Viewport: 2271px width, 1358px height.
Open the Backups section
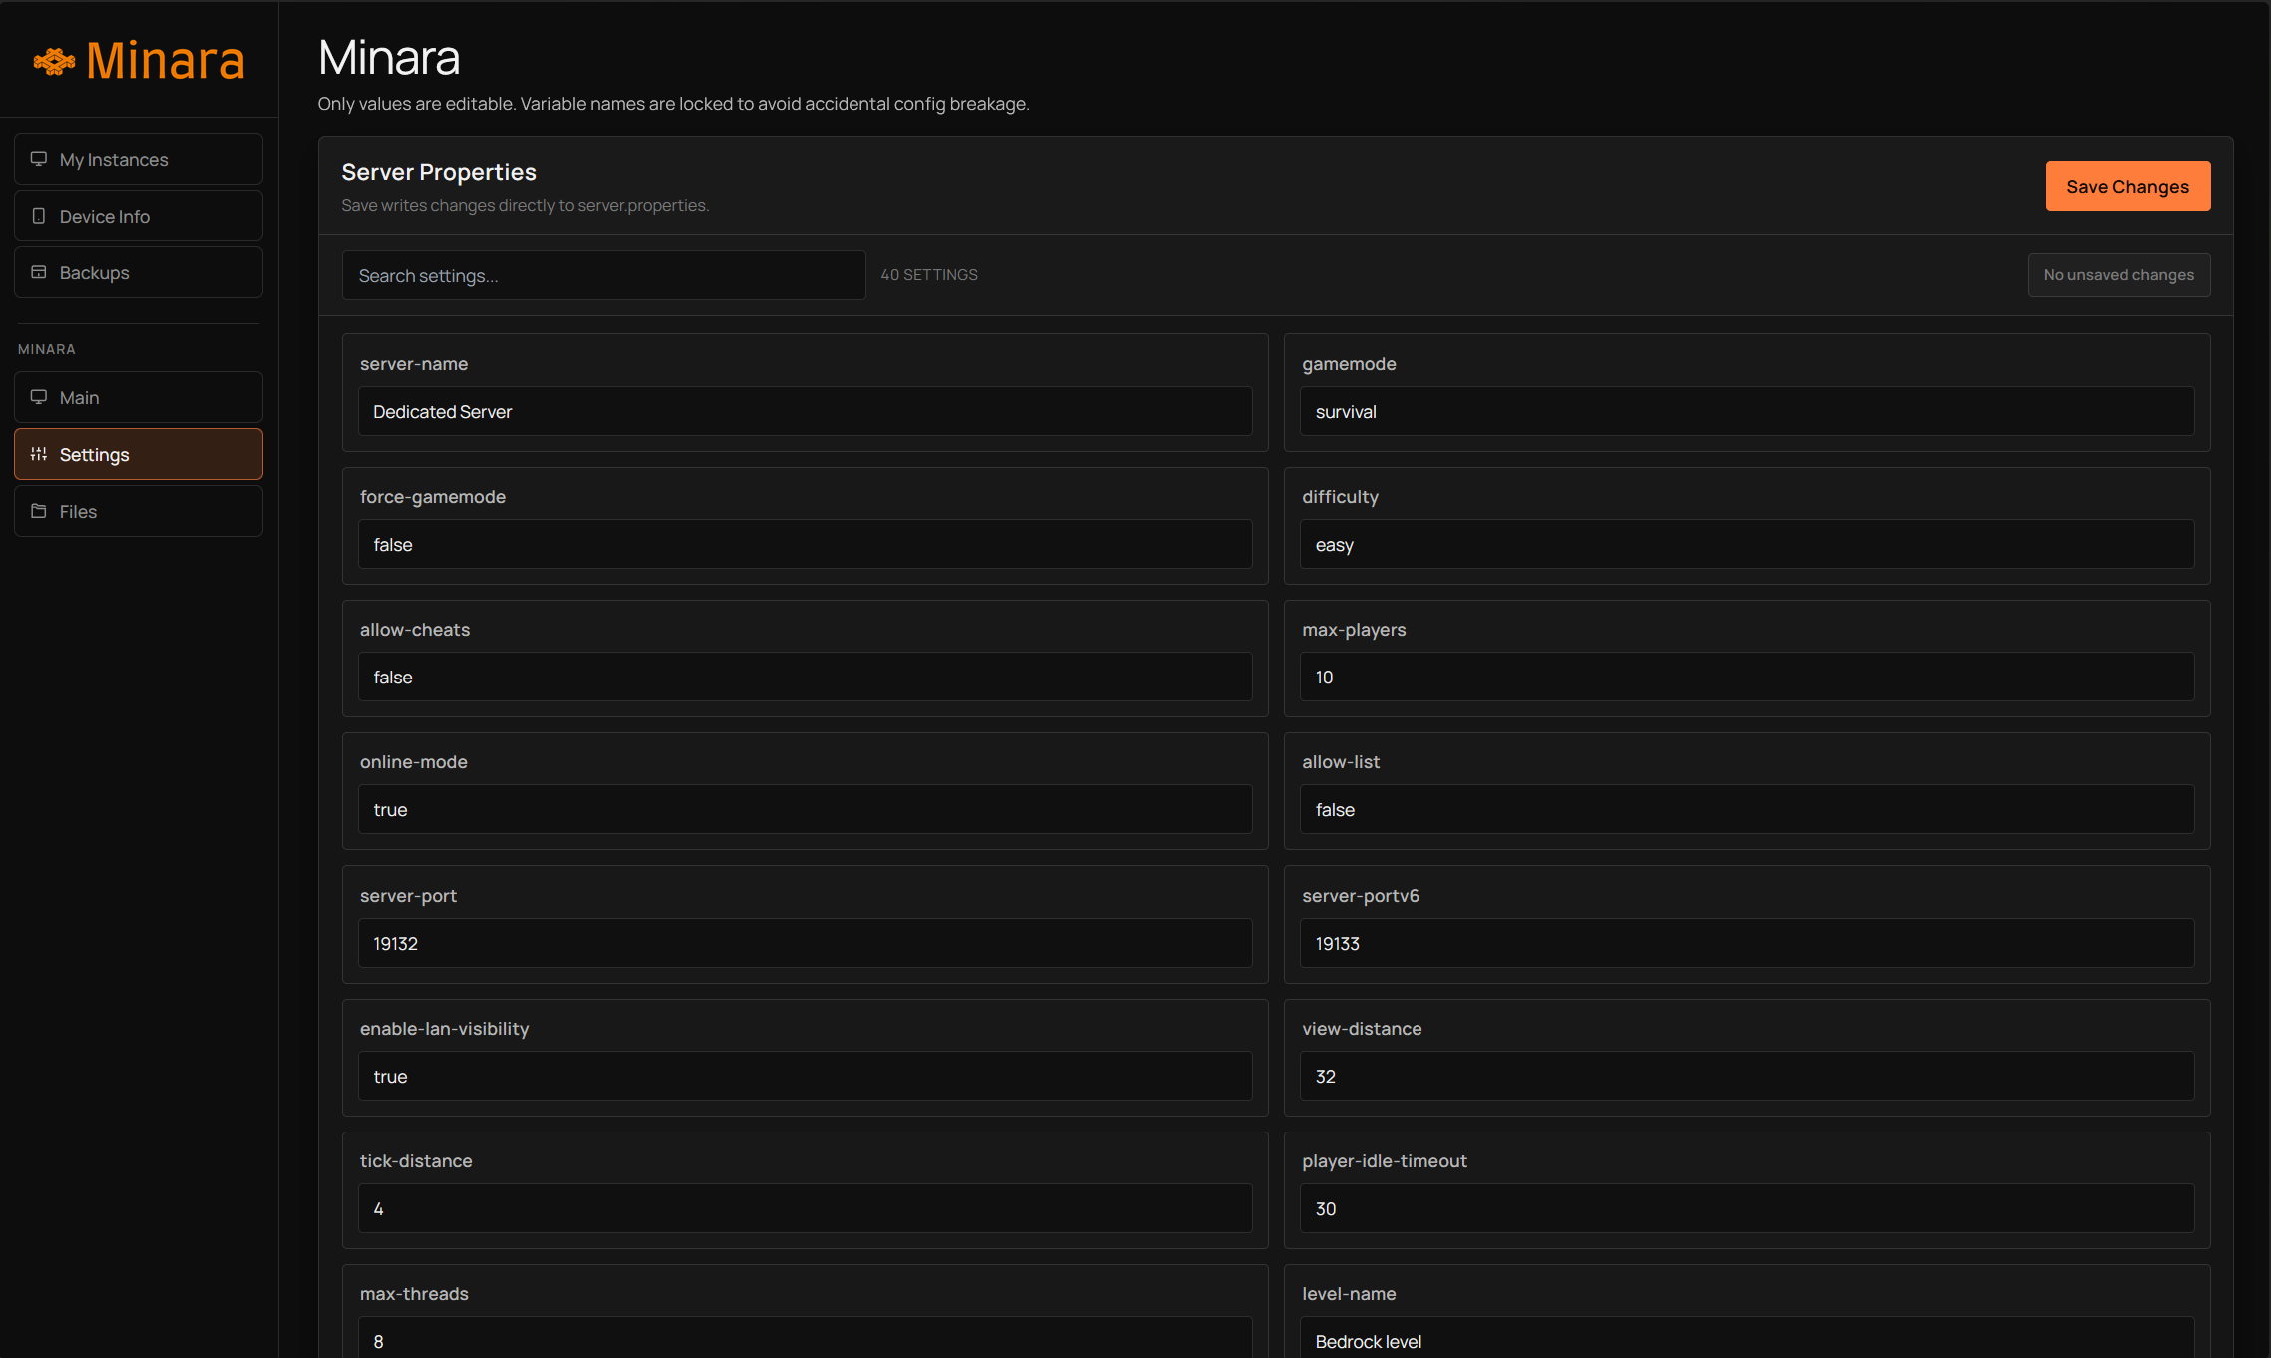pyautogui.click(x=138, y=272)
